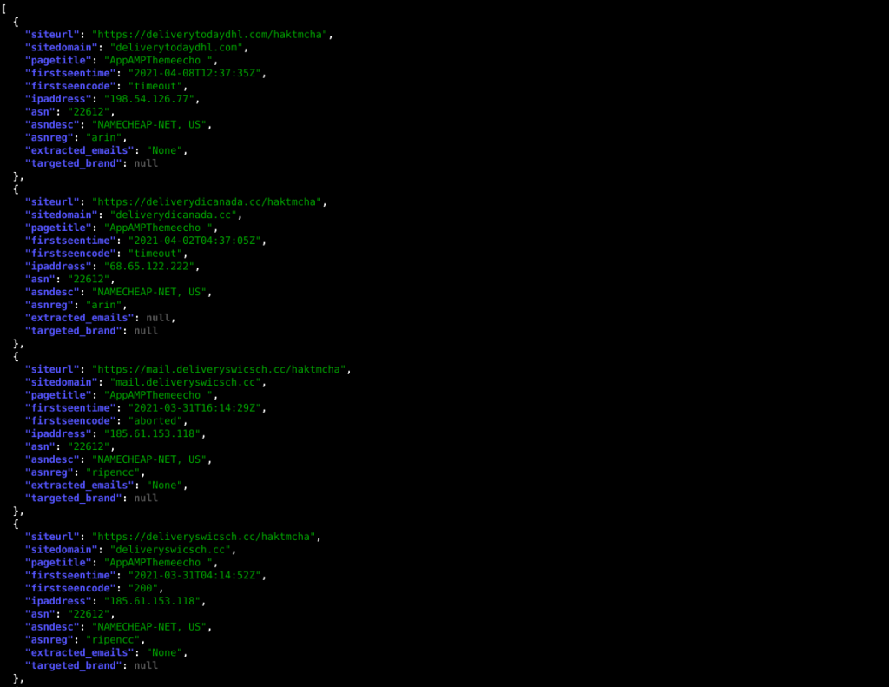The height and width of the screenshot is (687, 889).
Task: Select IP address 68.65.122.222
Action: (149, 266)
